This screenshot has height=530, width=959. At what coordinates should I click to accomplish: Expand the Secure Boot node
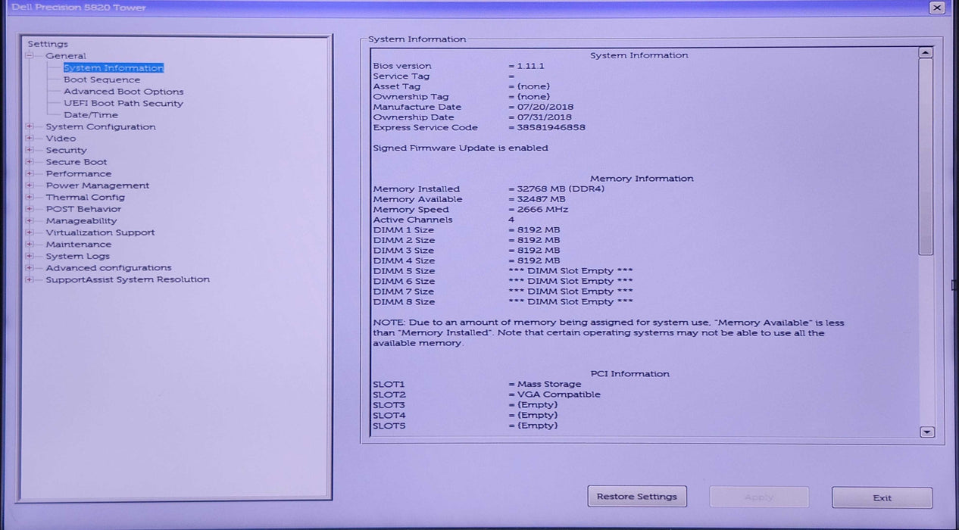coord(30,162)
